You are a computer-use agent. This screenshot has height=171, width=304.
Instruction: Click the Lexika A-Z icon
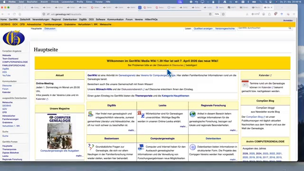click(x=141, y=114)
